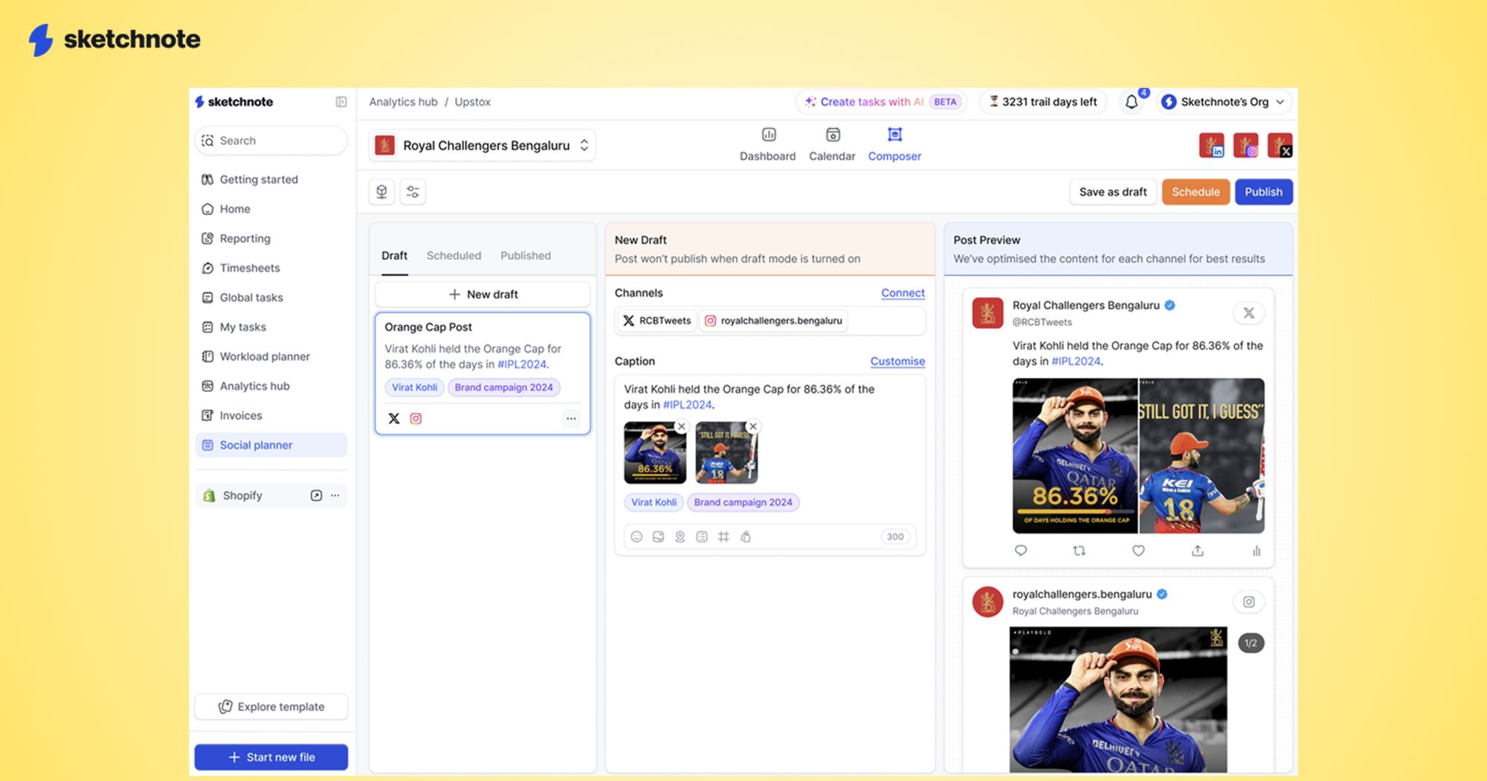
Task: Click the notes icon in caption toolbar
Action: [x=702, y=537]
